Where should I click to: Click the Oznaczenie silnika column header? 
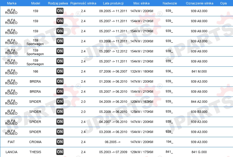[200, 3]
